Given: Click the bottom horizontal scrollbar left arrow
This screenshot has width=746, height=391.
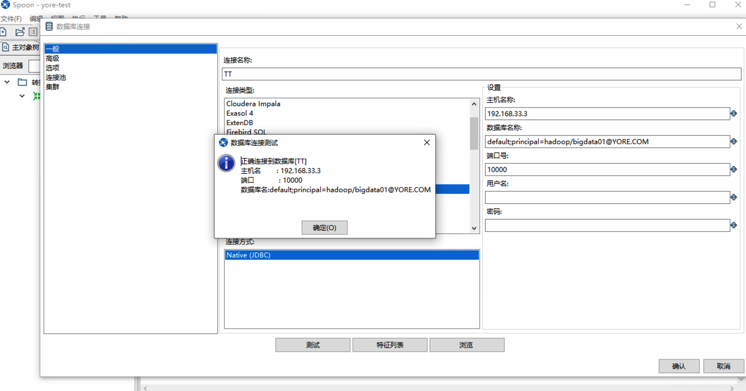Looking at the screenshot, I should pyautogui.click(x=145, y=388).
